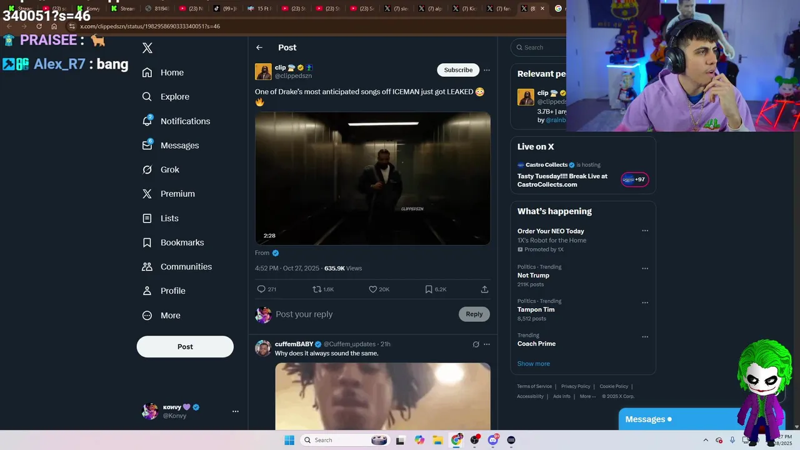This screenshot has width=800, height=450.
Task: Open Konvy account switcher menu
Action: (190, 411)
